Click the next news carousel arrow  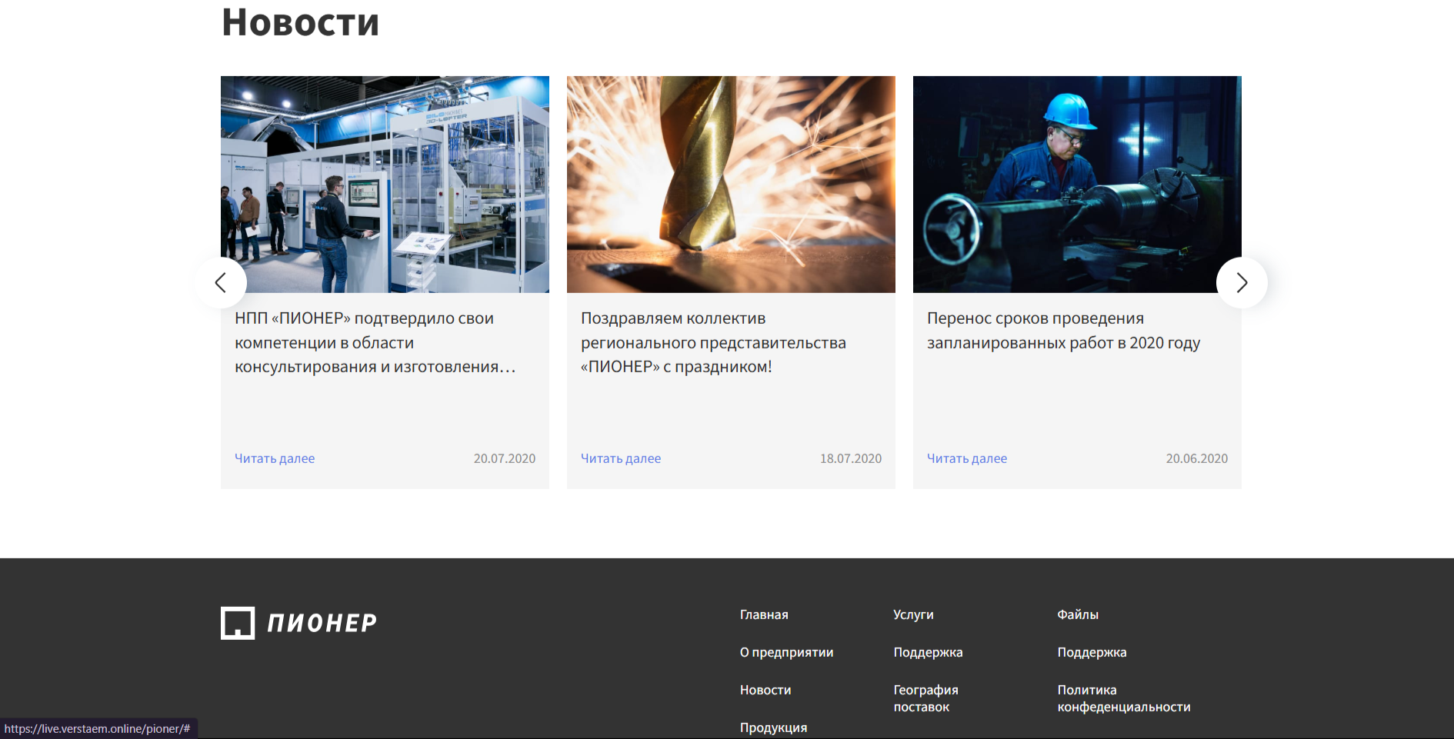1242,283
